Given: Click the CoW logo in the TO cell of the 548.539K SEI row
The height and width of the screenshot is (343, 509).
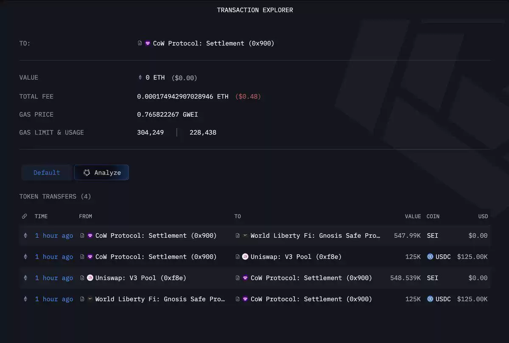Looking at the screenshot, I should click(245, 278).
